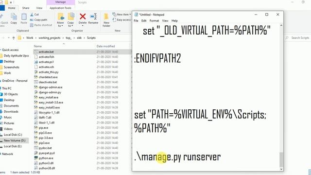Open Notepad Edit menu
Image resolution: width=311 pixels, height=175 pixels.
click(x=144, y=20)
